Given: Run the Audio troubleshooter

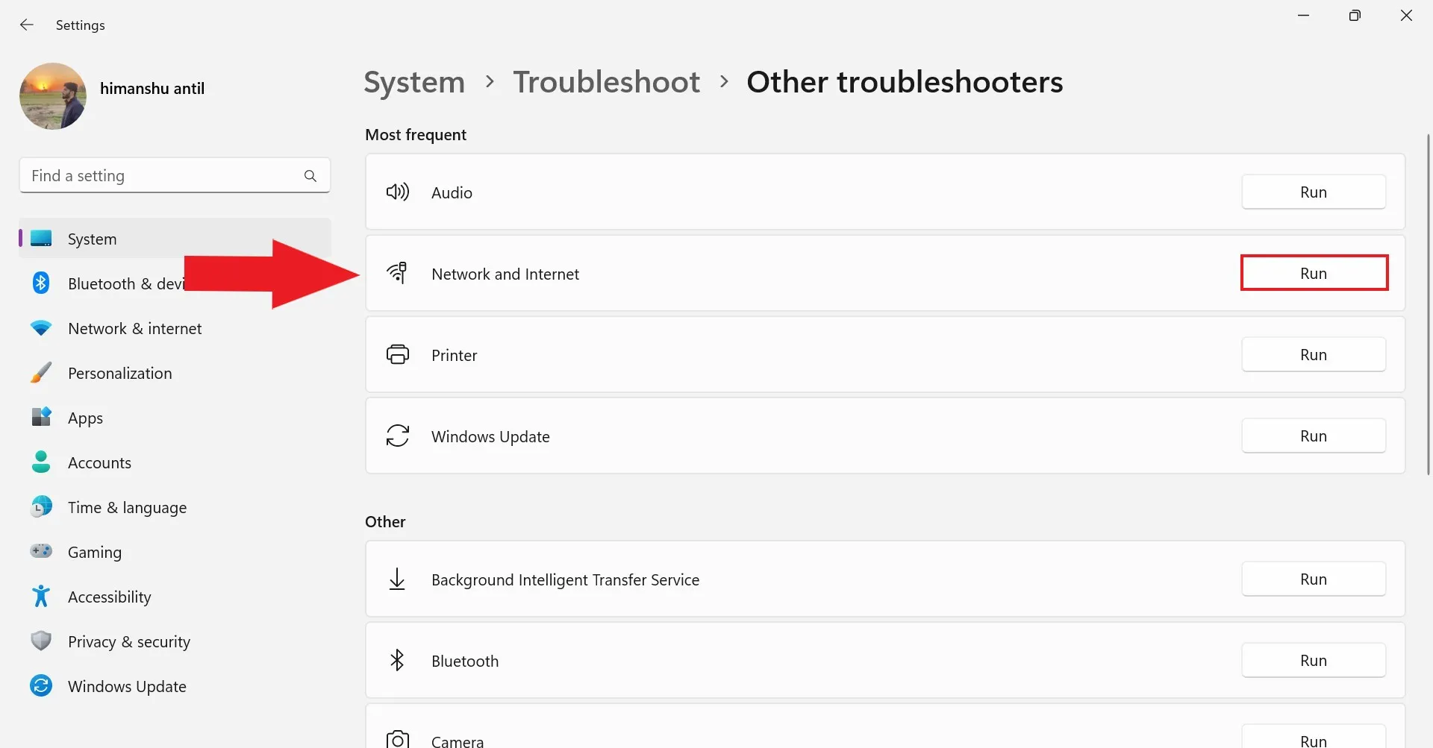Looking at the screenshot, I should coord(1314,192).
